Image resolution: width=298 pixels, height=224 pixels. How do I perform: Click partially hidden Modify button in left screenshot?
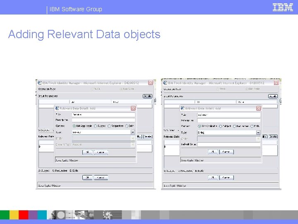139,136
